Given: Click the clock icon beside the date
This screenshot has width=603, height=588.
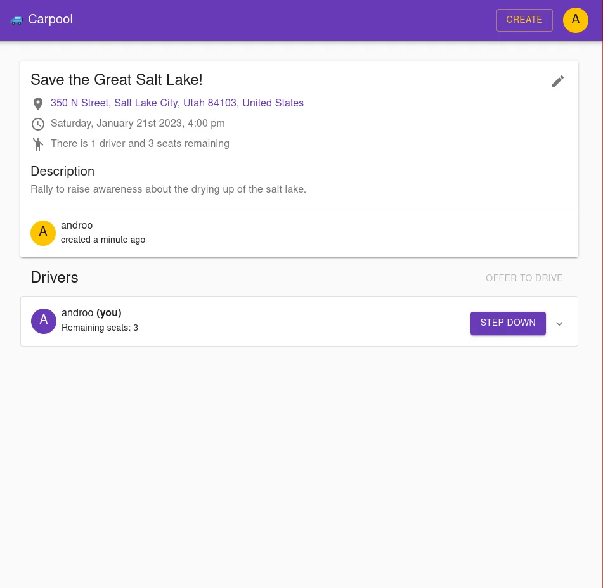Looking at the screenshot, I should (x=38, y=124).
